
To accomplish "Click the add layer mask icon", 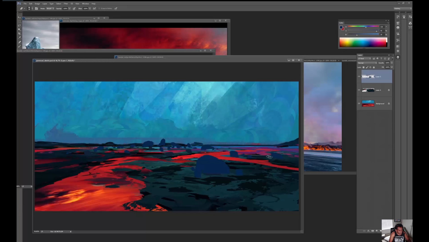I will tap(373, 231).
